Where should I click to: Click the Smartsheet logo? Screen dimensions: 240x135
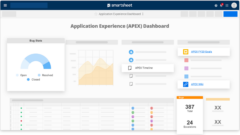pos(120,5)
